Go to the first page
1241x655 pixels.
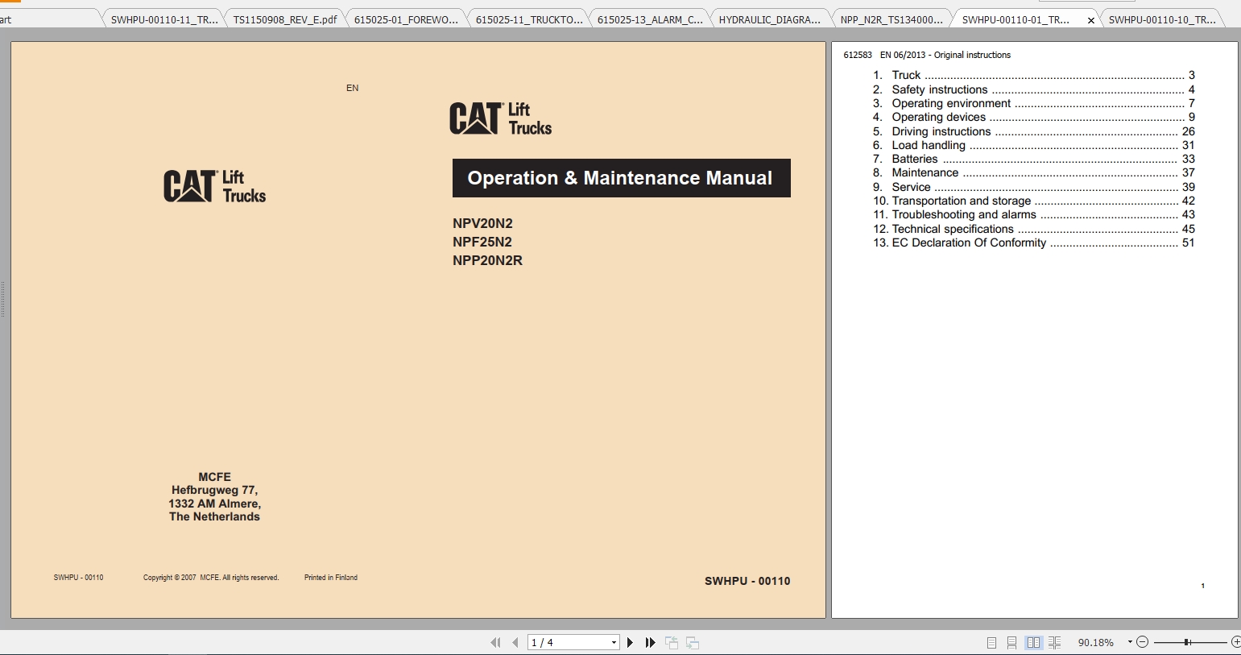coord(495,642)
